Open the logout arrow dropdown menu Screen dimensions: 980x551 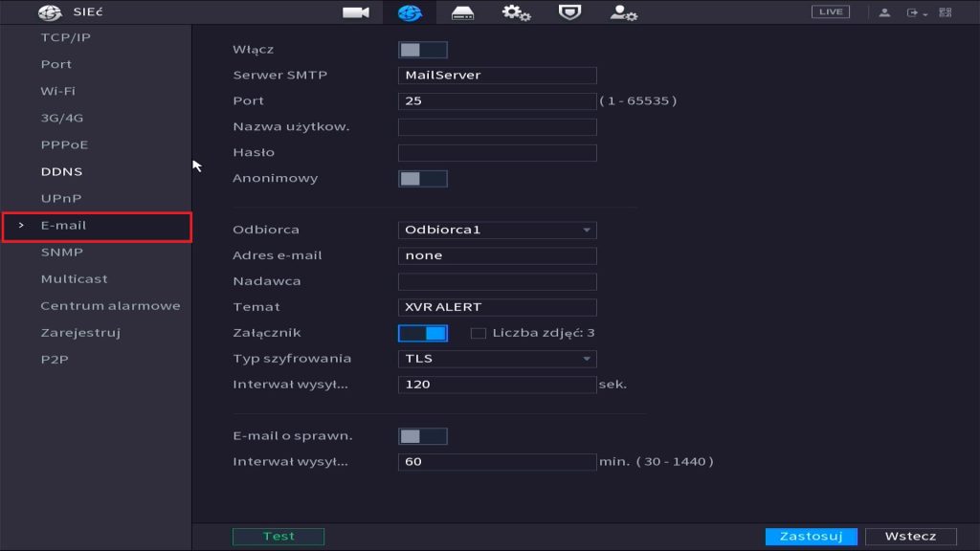coord(917,12)
